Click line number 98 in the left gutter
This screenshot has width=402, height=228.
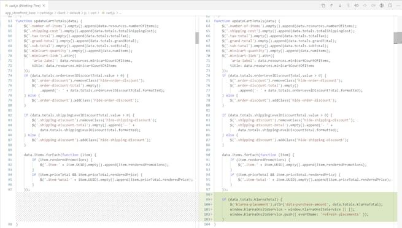(10, 224)
